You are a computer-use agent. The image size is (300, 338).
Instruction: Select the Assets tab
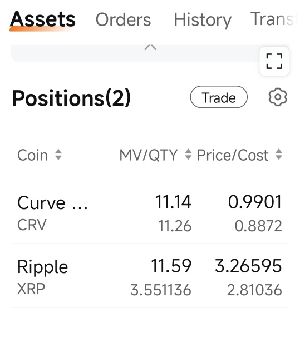(x=43, y=19)
